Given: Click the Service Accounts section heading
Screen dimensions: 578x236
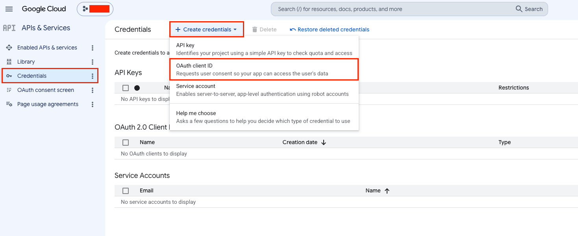Looking at the screenshot, I should 142,176.
